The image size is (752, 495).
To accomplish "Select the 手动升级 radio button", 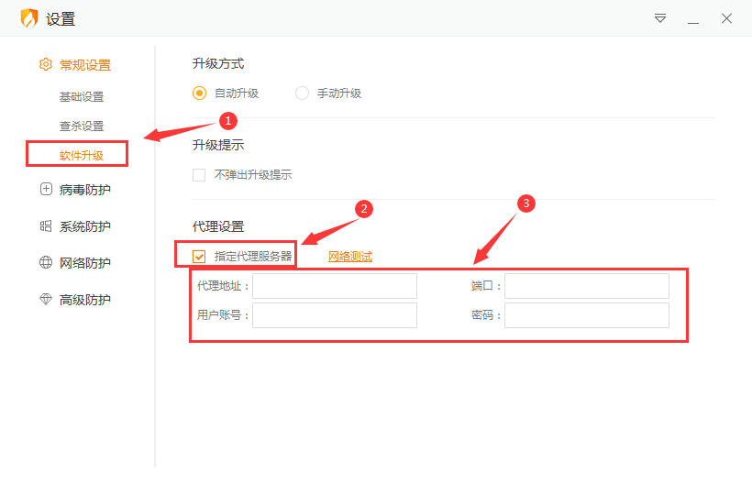I will (302, 93).
